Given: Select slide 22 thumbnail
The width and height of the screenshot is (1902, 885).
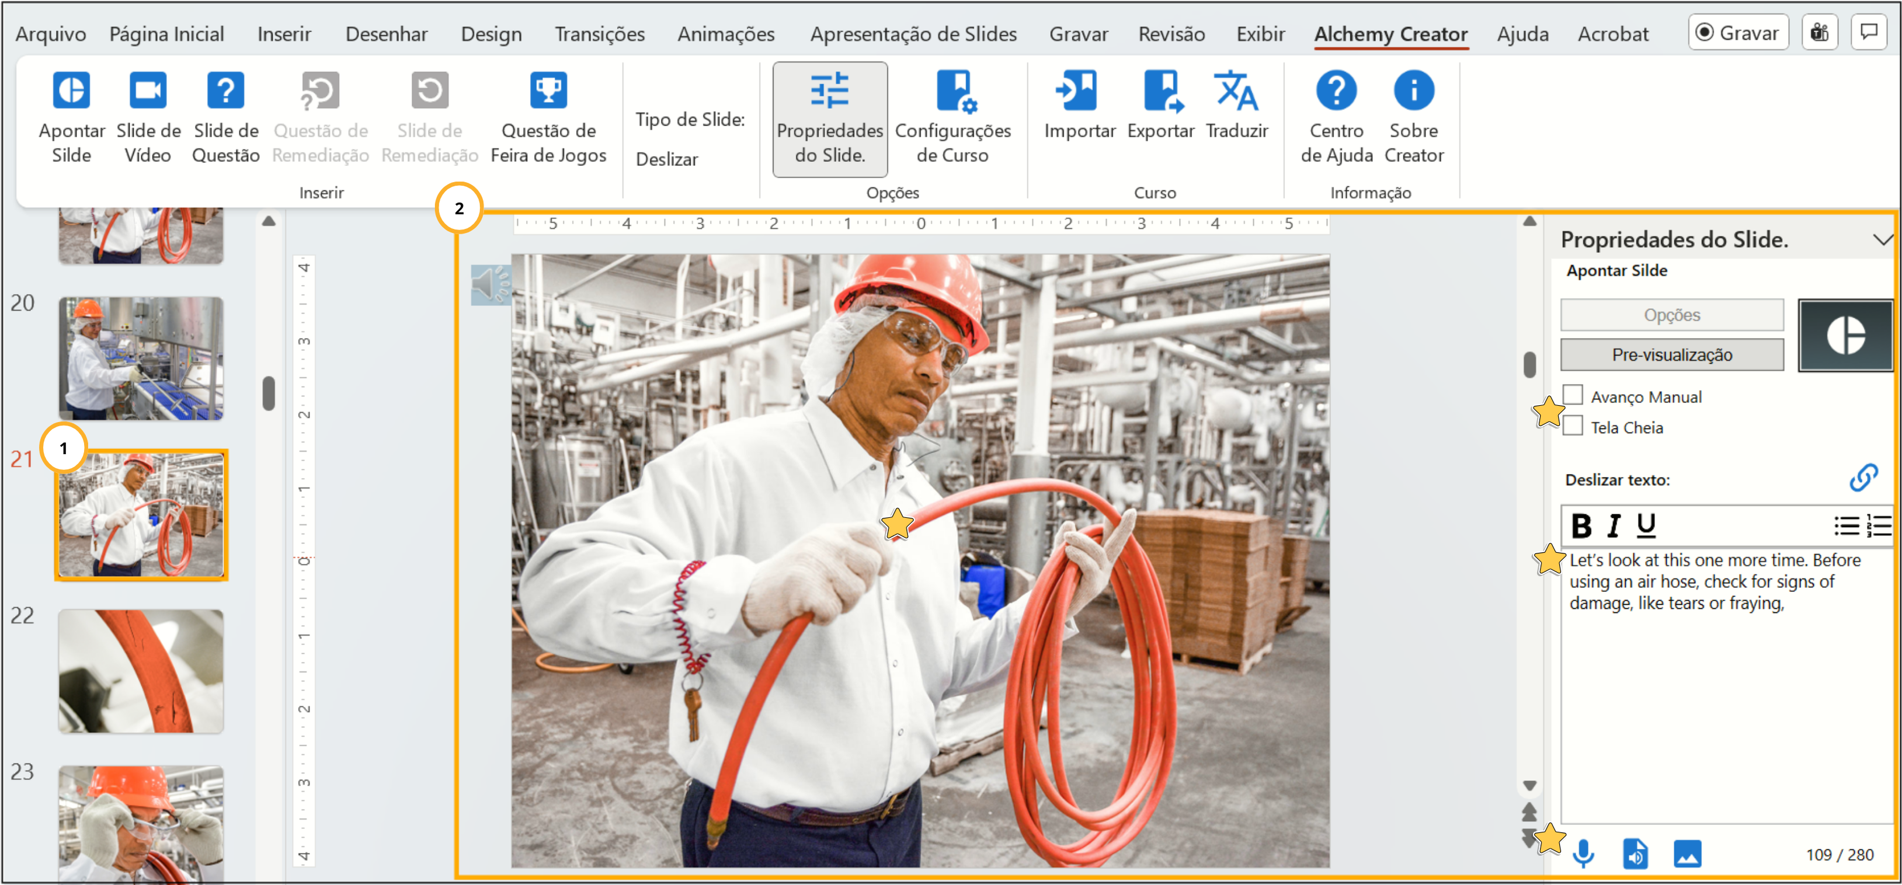Looking at the screenshot, I should click(141, 670).
